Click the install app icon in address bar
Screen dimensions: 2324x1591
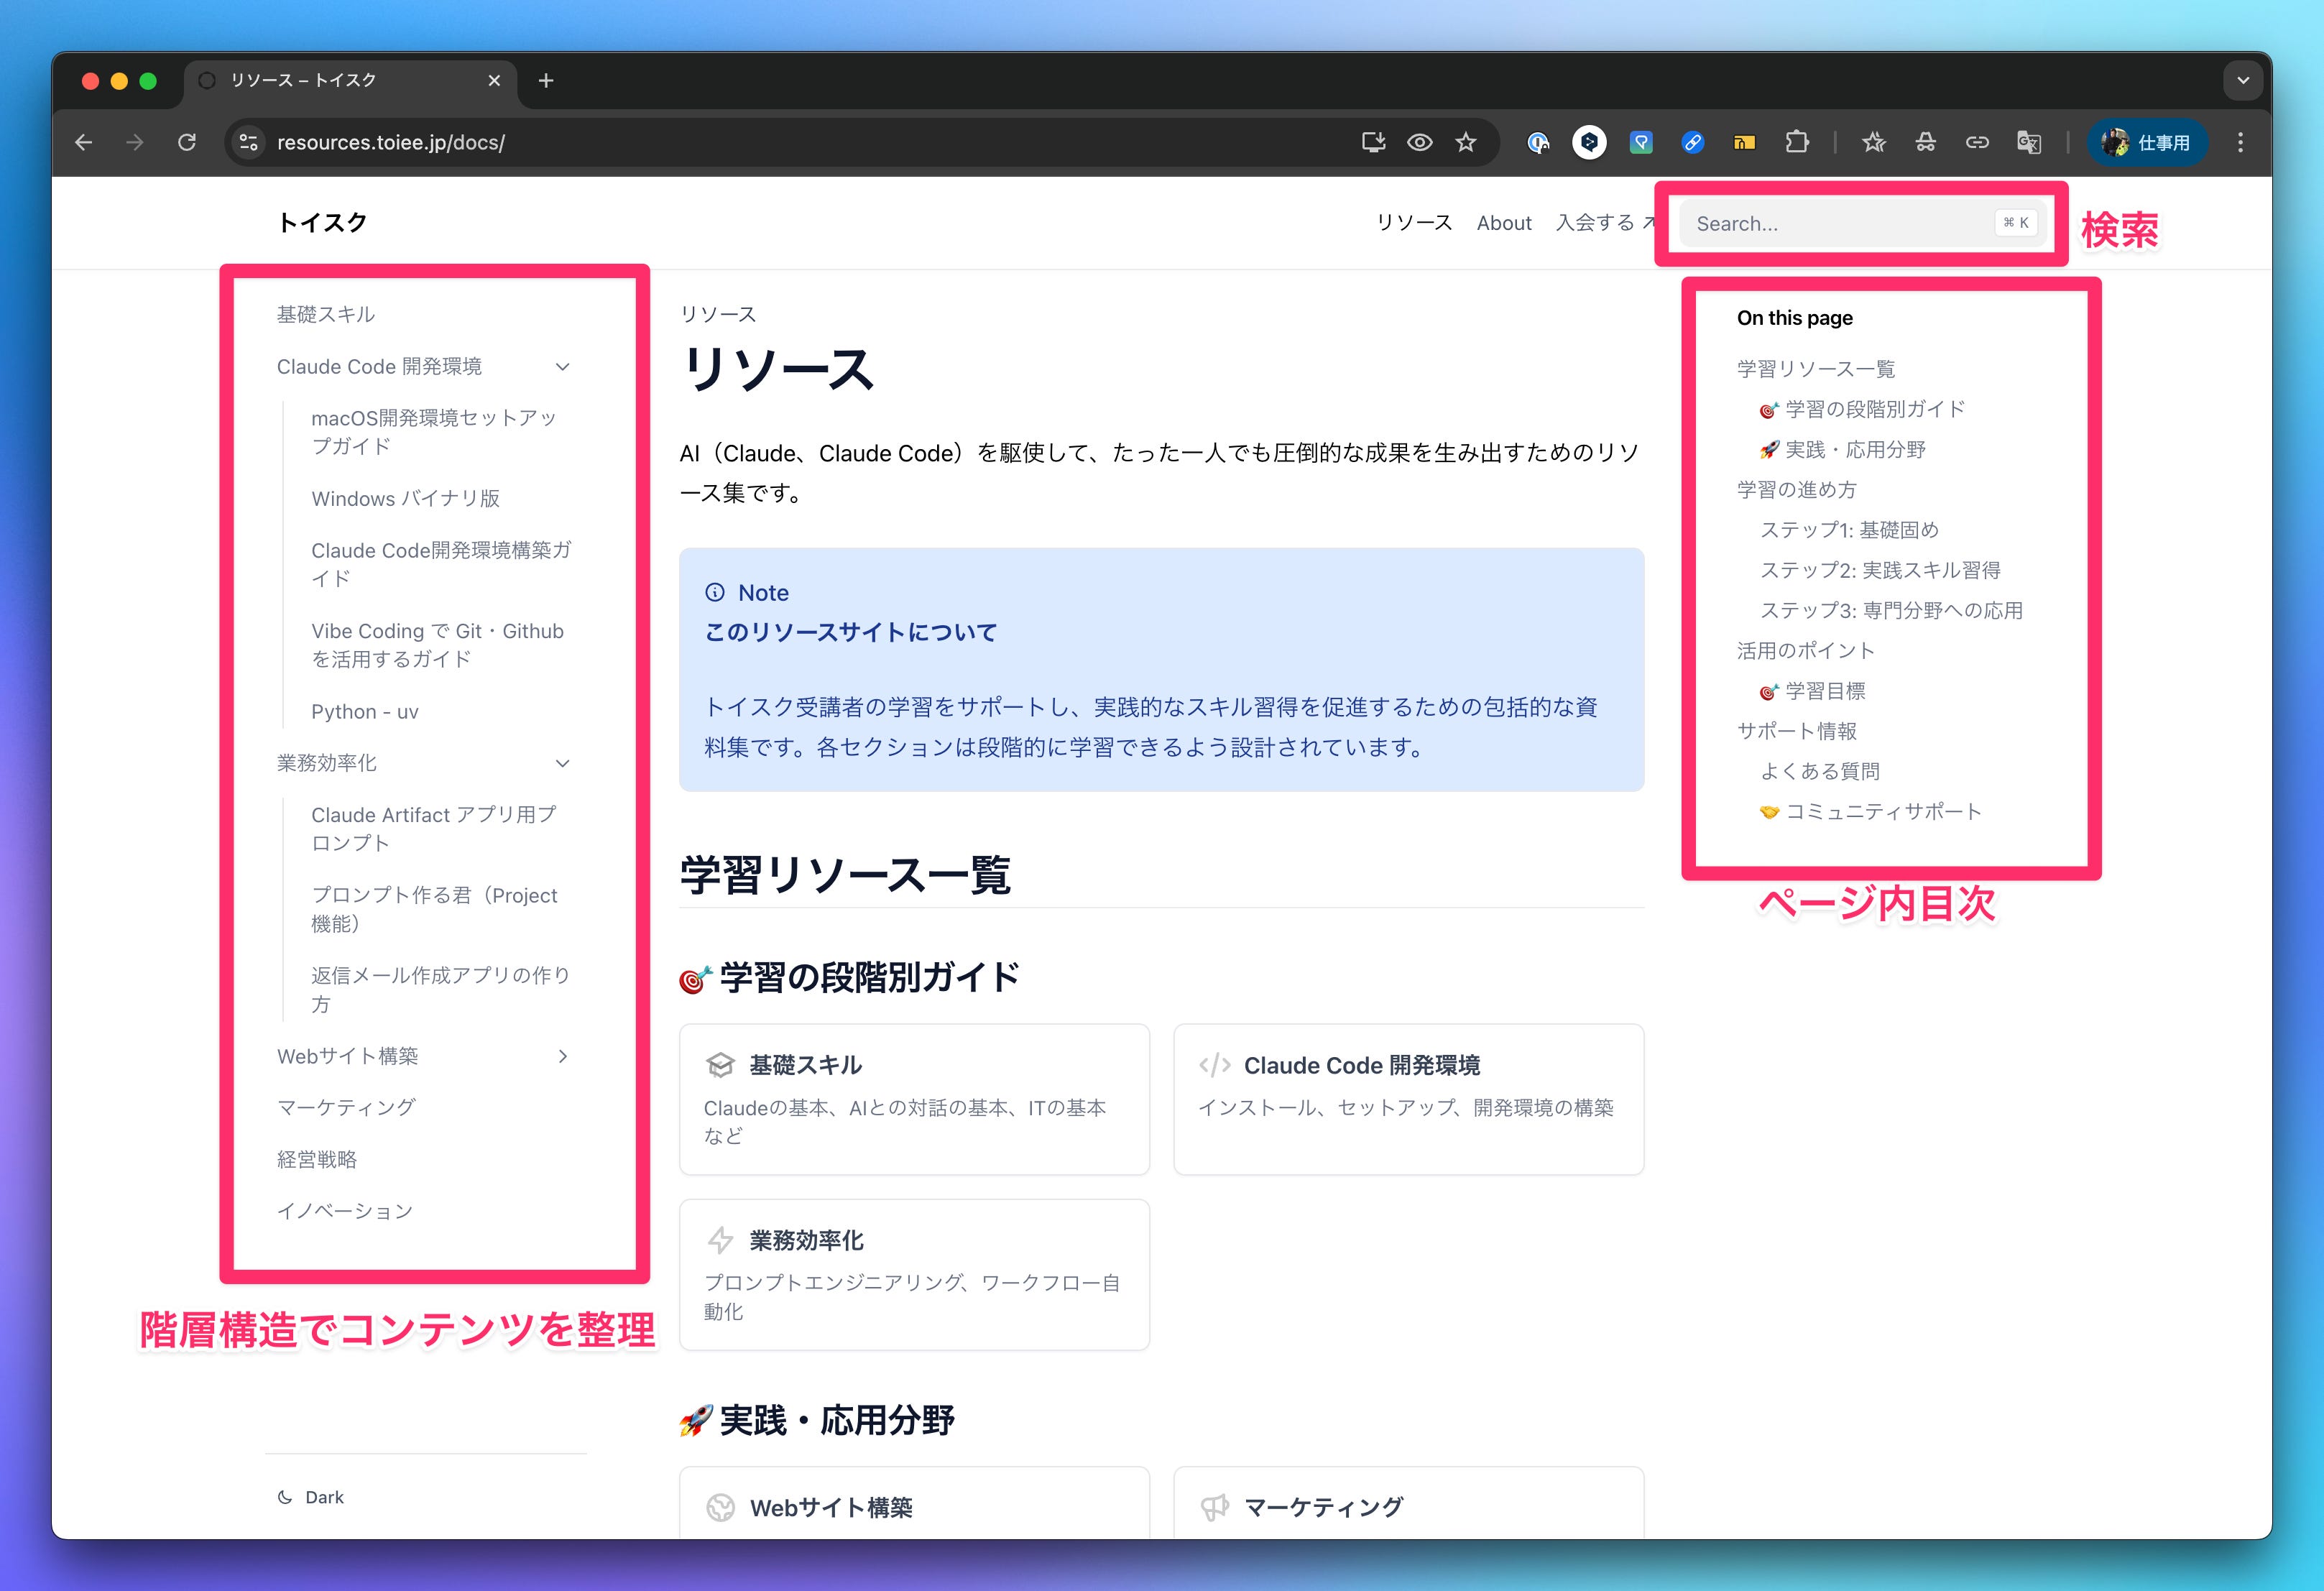click(x=1373, y=143)
